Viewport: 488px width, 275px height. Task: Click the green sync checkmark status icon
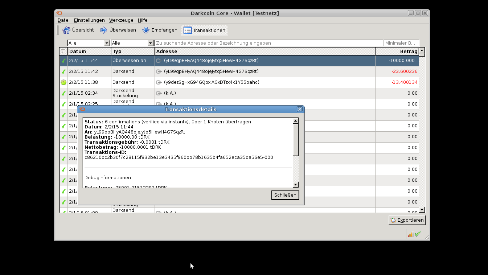coord(418,234)
